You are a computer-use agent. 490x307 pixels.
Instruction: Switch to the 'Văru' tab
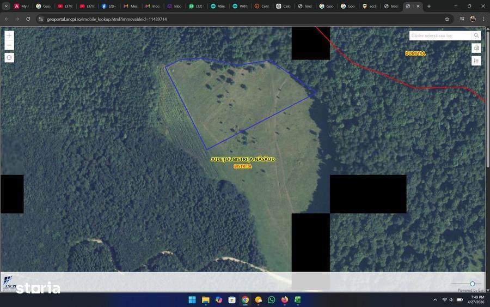[218, 6]
